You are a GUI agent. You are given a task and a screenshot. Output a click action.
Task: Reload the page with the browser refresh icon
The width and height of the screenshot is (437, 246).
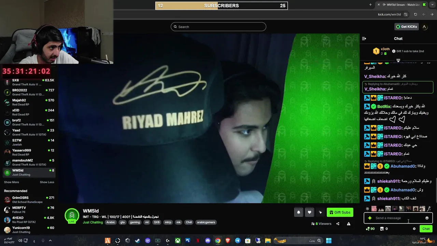coord(415,14)
